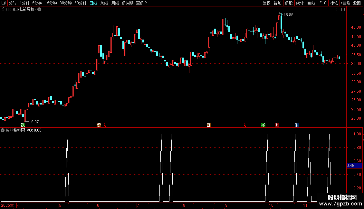This screenshot has height=209, width=364.
Task: Click the green 减 event marker
Action: coord(263,125)
